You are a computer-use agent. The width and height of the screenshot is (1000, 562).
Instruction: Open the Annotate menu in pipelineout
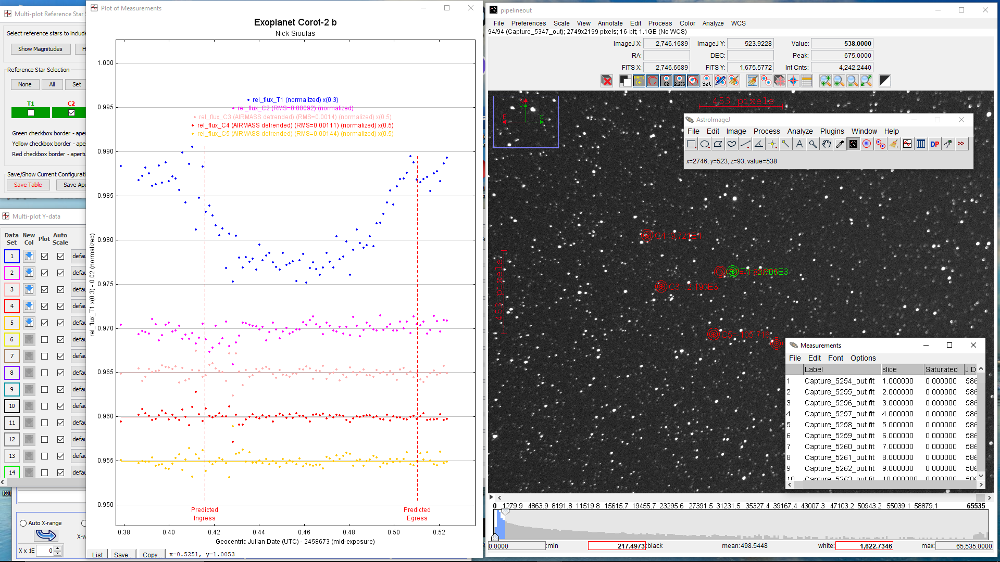coord(610,23)
